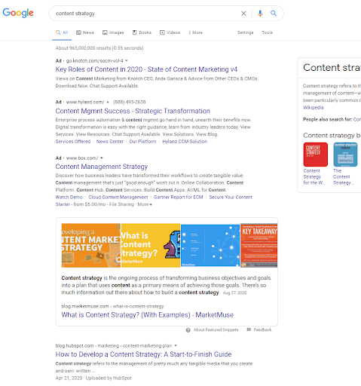Open the 'About Featured Snippets' link
Screen dimensions: 361x386
pyautogui.click(x=216, y=329)
